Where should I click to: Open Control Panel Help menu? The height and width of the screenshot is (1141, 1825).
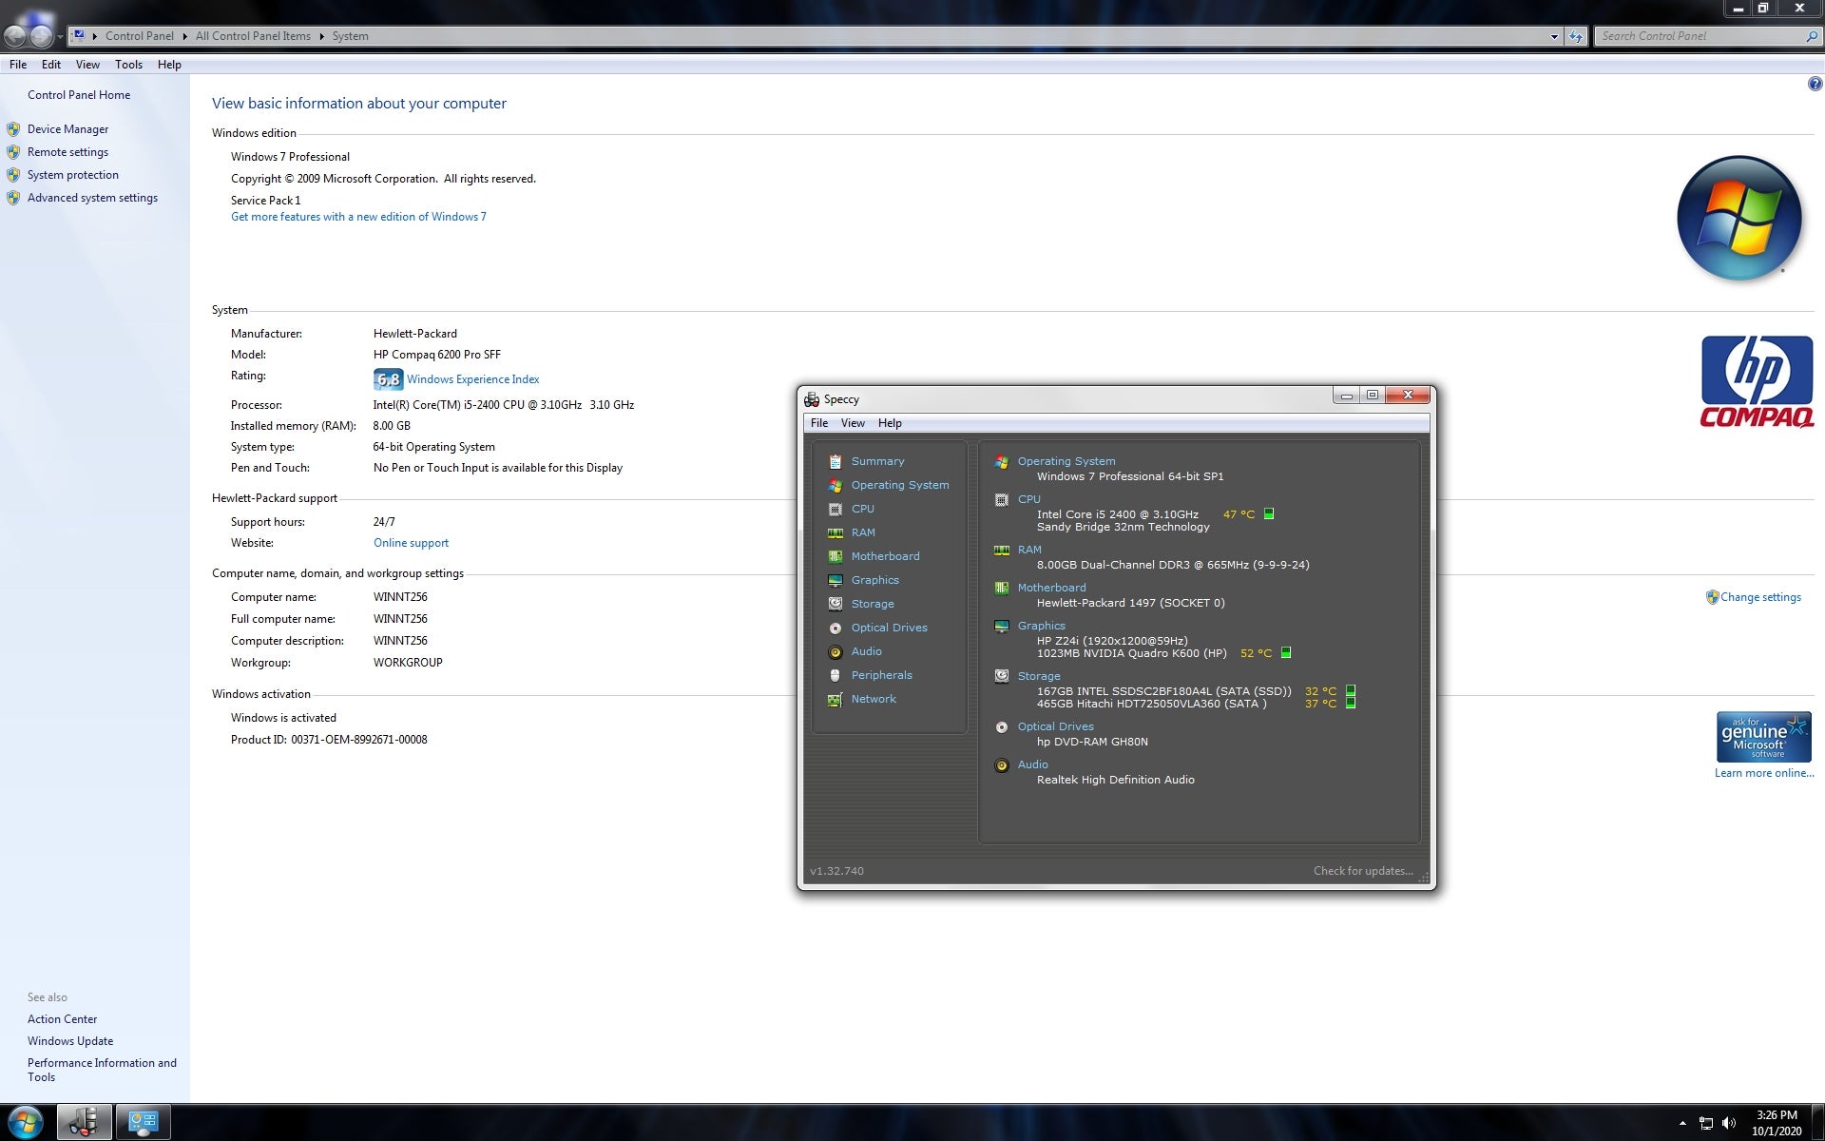click(169, 65)
